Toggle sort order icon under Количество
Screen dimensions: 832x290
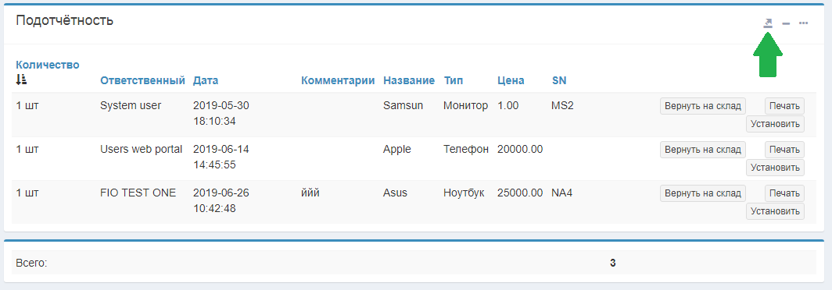(x=22, y=80)
